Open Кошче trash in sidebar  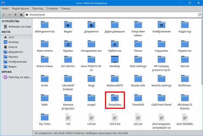coord(16,47)
